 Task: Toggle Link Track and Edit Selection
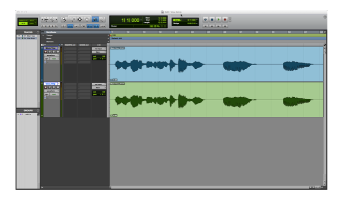pyautogui.click(x=96, y=26)
